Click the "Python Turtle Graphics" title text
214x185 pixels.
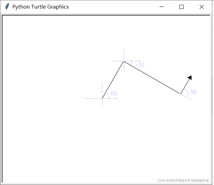[40, 7]
